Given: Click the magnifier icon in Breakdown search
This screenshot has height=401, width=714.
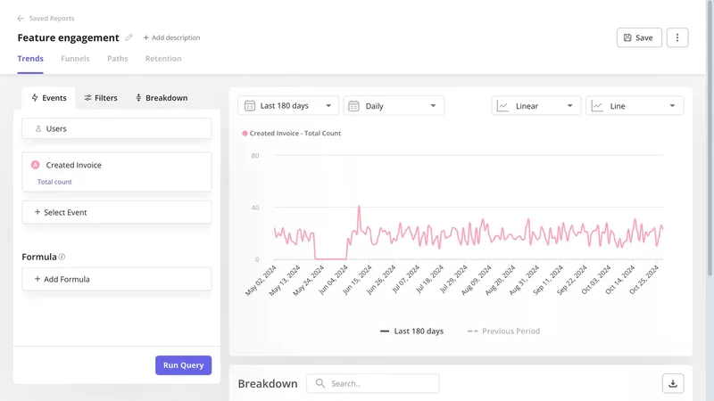Looking at the screenshot, I should [x=320, y=383].
